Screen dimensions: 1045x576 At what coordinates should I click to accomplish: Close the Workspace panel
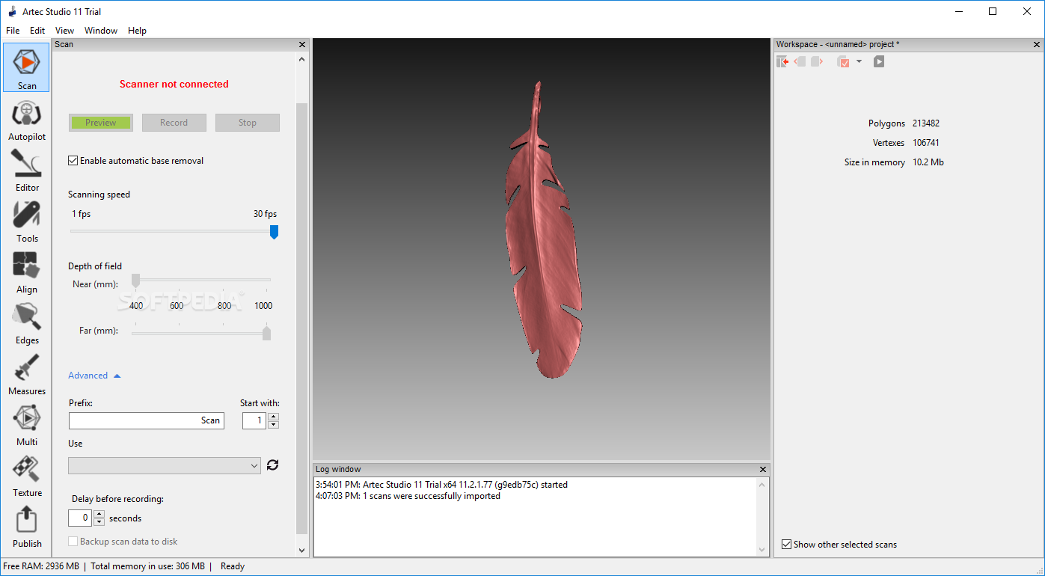(1037, 45)
